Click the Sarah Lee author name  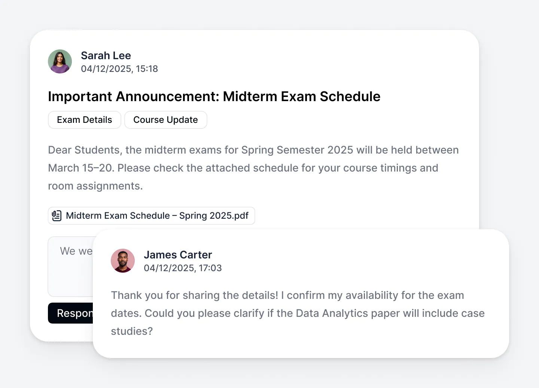[106, 55]
